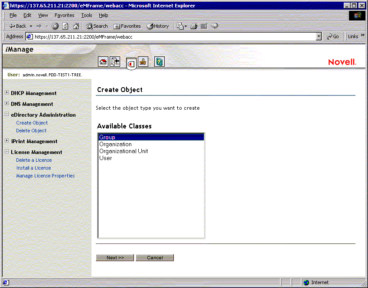The image size is (368, 288).
Task: Open iManage Help book icon
Action: (x=159, y=62)
